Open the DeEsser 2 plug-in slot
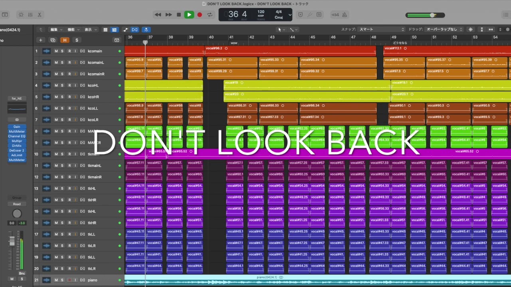 (x=17, y=150)
